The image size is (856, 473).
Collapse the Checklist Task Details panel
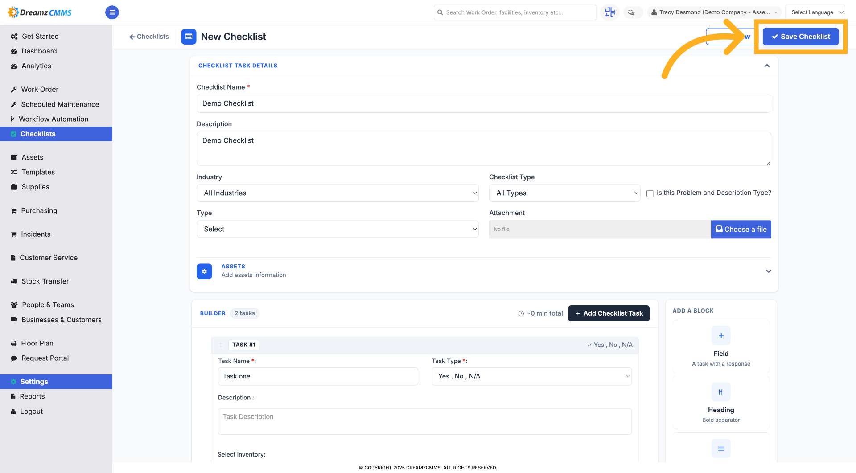tap(767, 66)
